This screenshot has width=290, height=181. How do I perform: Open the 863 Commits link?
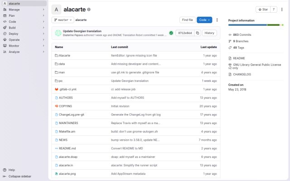click(240, 35)
